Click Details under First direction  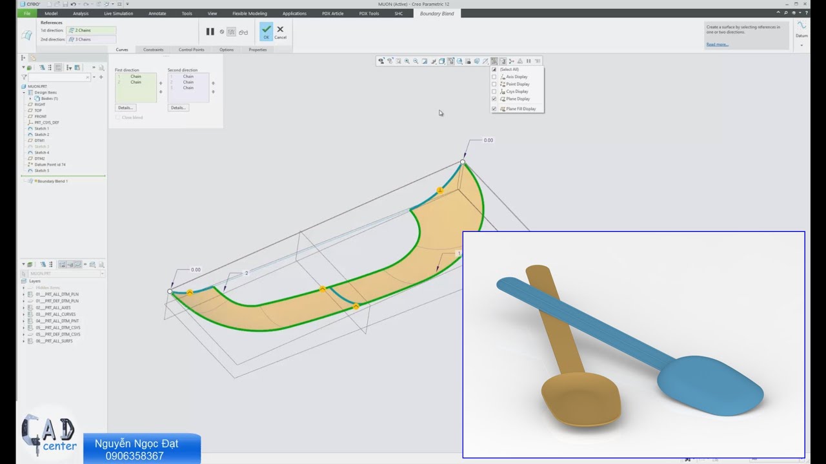coord(125,108)
